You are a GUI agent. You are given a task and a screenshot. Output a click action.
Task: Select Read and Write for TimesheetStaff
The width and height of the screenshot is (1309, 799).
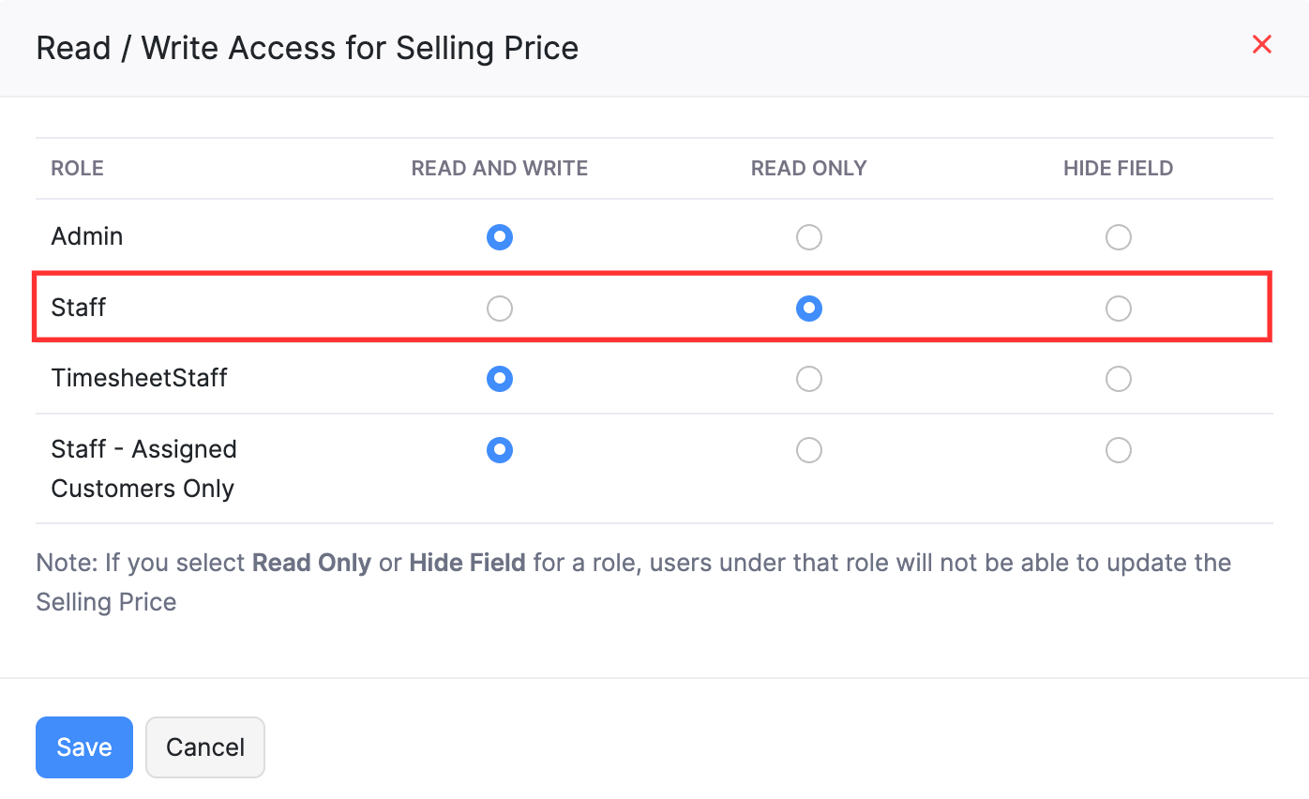(x=500, y=379)
